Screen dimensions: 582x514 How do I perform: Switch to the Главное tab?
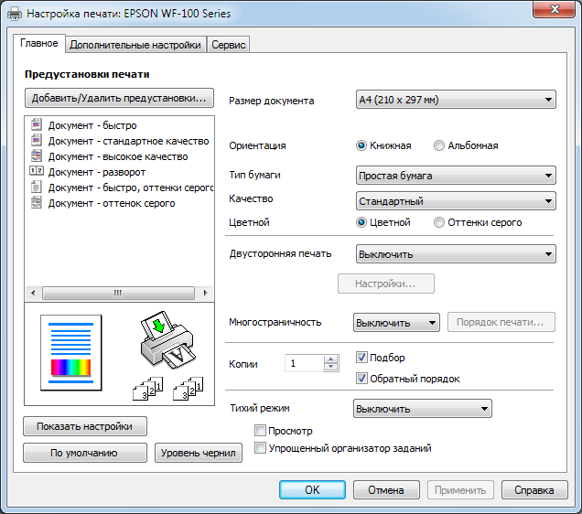39,43
